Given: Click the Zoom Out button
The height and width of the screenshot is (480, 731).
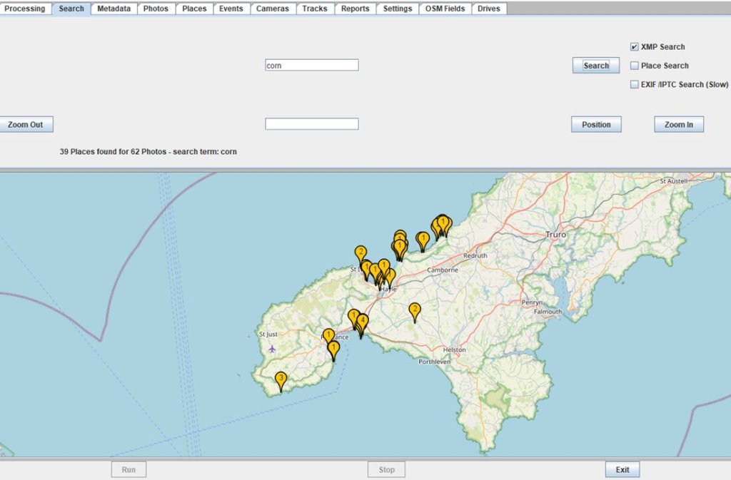Looking at the screenshot, I should (26, 124).
